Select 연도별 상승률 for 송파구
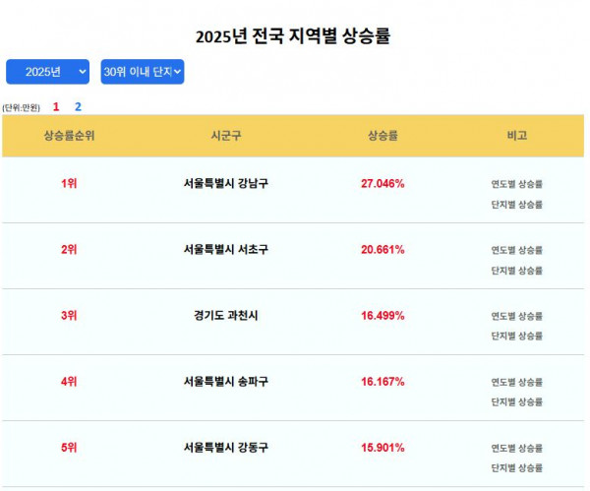This screenshot has height=491, width=590. pyautogui.click(x=516, y=382)
